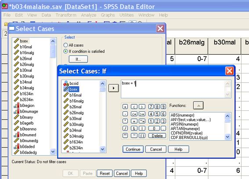Click the exponent (**) operator button
Screen dimensions: 249x179
pos(125,135)
